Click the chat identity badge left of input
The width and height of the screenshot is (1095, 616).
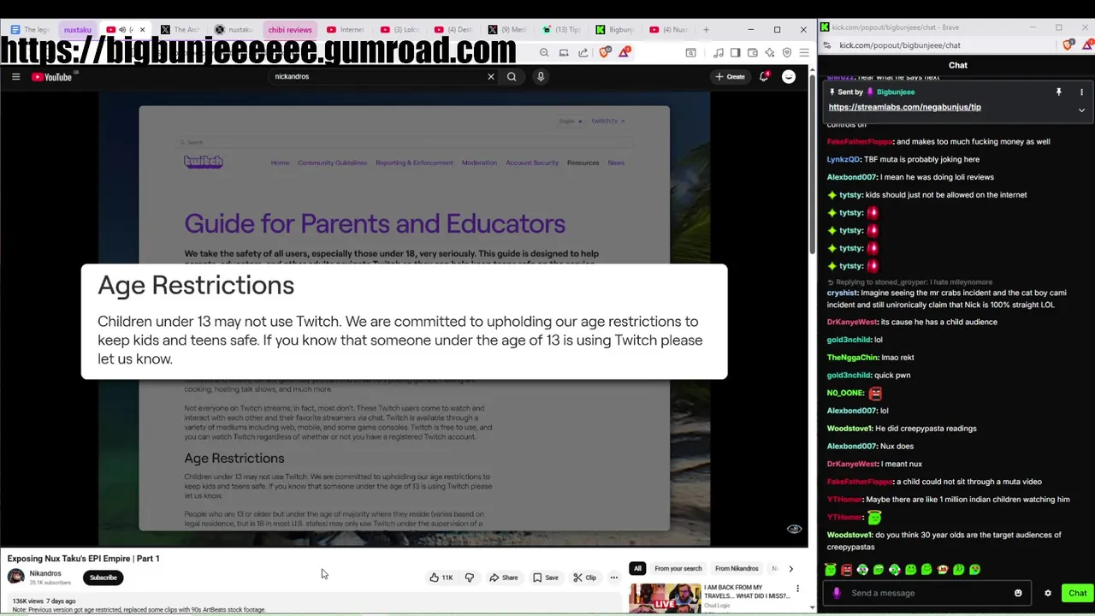[837, 593]
